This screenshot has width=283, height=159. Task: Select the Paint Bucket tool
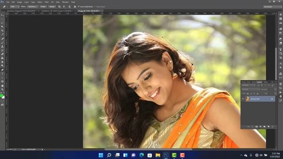point(2,58)
